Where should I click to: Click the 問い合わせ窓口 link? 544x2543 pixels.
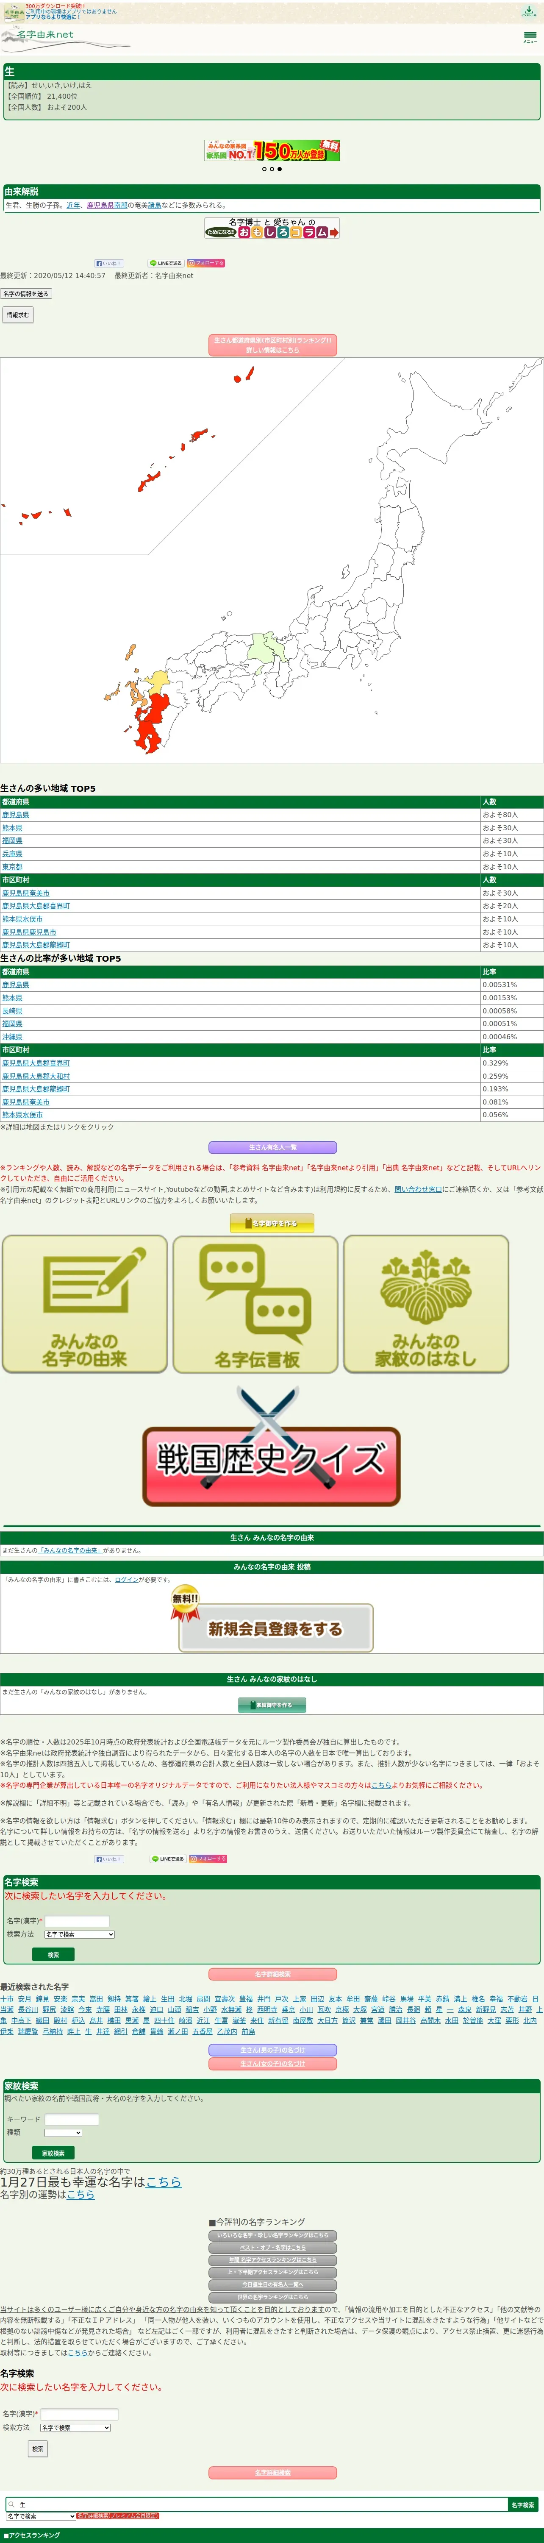coord(419,1190)
